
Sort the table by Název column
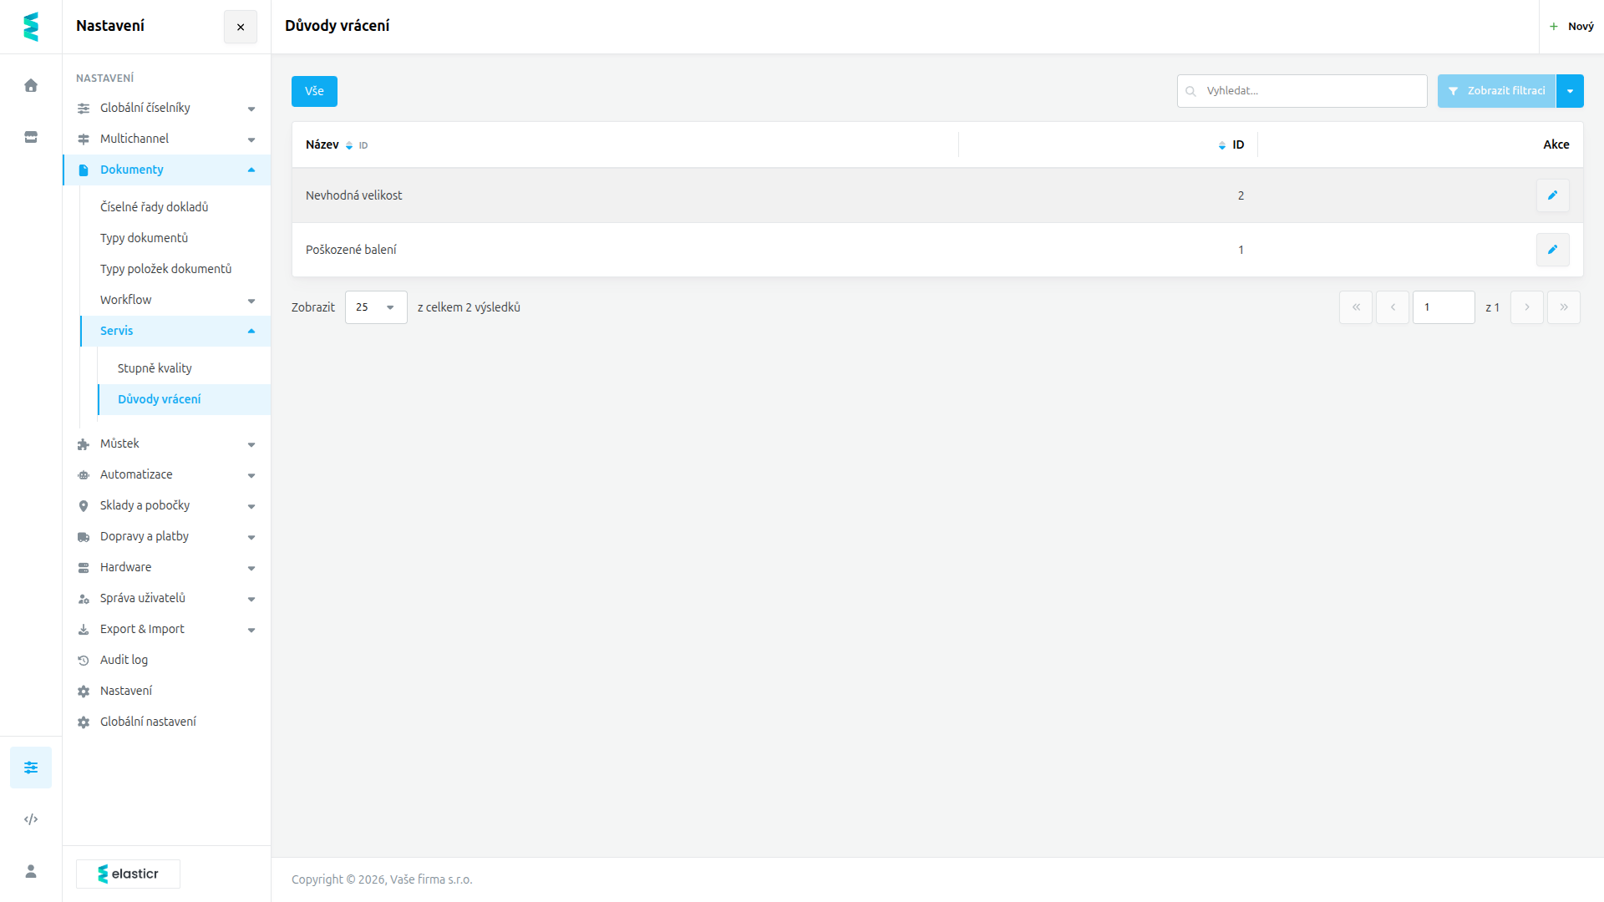[322, 144]
